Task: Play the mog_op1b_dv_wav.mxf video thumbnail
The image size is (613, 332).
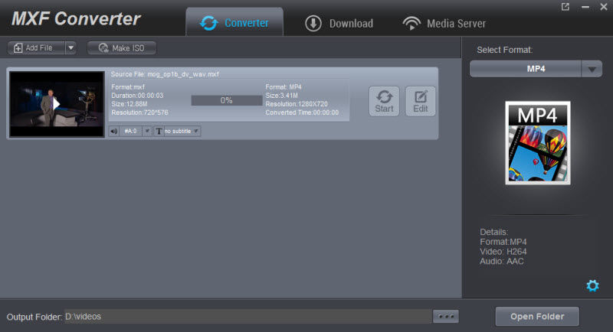Action: click(x=57, y=104)
